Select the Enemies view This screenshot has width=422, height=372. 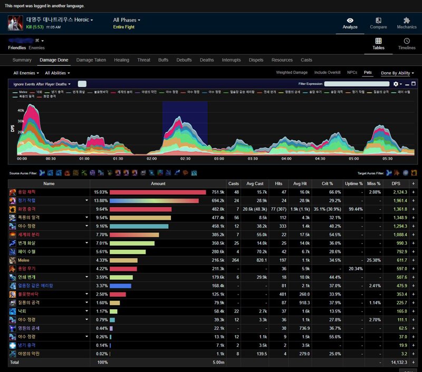point(36,48)
